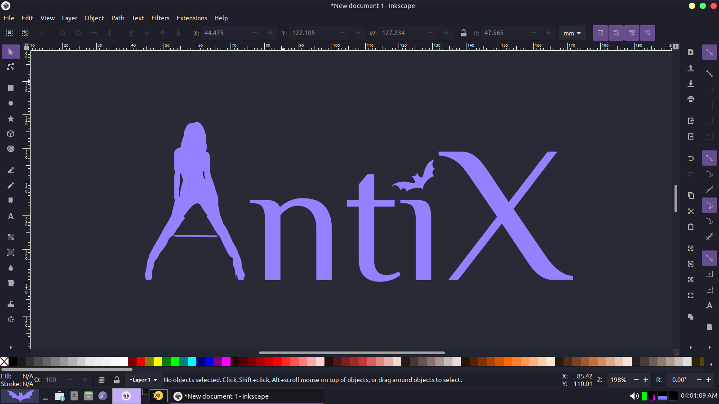Viewport: 719px width, 404px height.
Task: Select the Spray tool
Action: (11, 319)
